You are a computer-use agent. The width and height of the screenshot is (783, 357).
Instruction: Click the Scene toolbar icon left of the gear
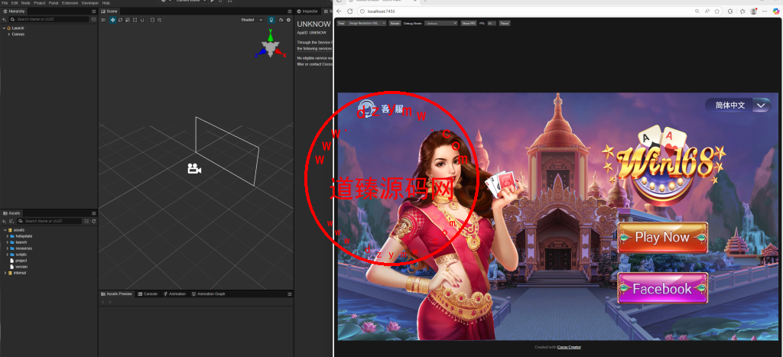281,20
